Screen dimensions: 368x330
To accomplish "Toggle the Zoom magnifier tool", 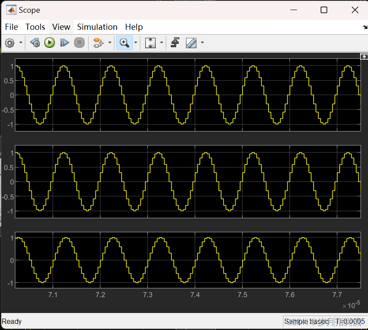I will coord(125,43).
